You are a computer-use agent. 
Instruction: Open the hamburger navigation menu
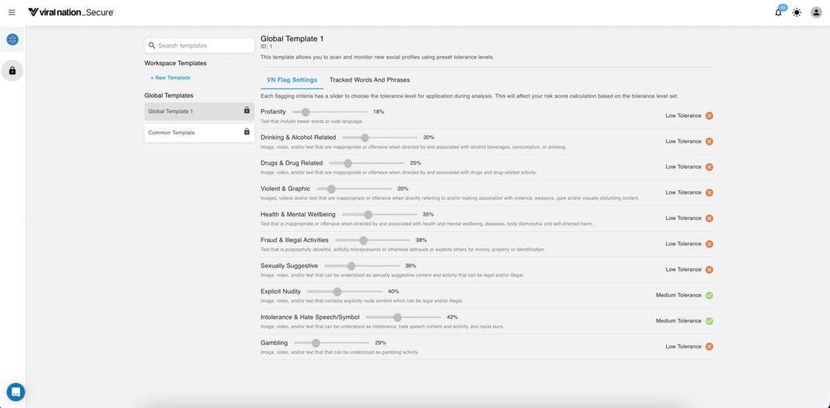[12, 11]
